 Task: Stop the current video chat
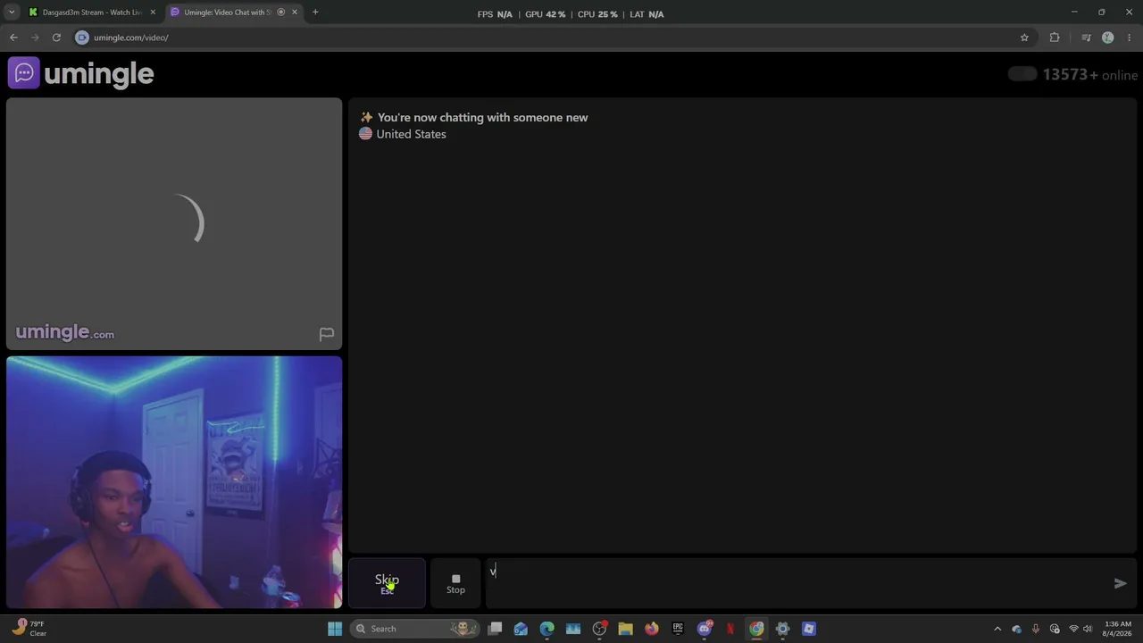point(455,583)
